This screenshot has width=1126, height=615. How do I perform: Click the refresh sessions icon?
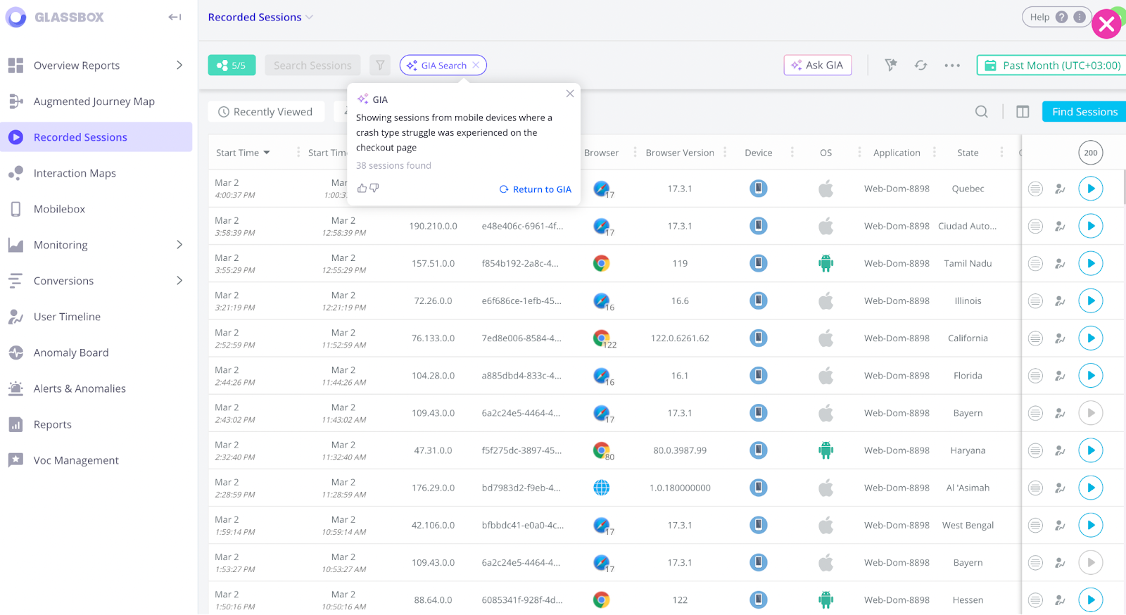tap(921, 65)
